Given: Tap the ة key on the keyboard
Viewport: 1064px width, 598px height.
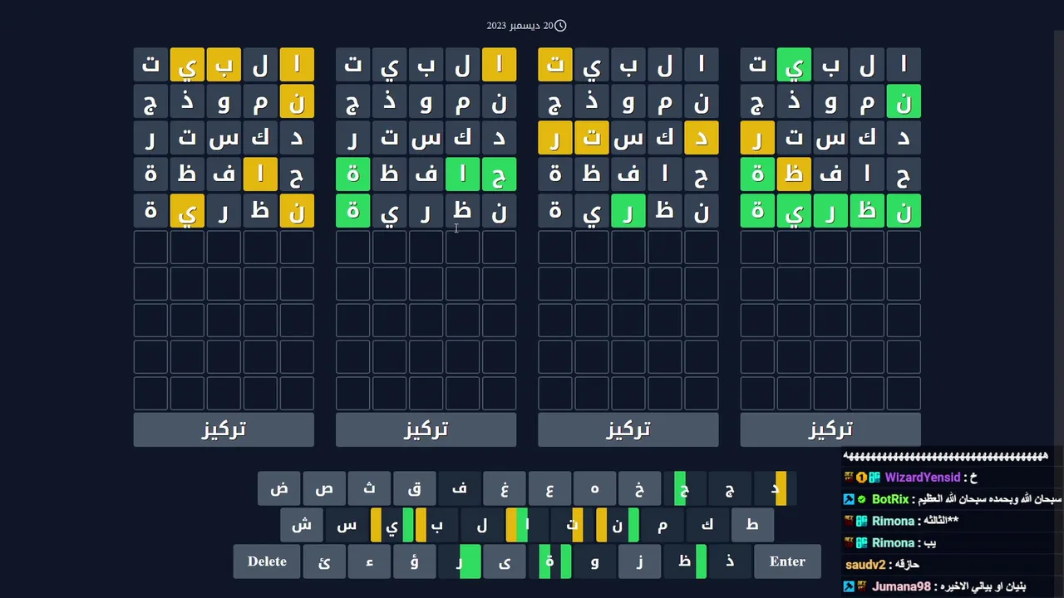Looking at the screenshot, I should coord(549,561).
